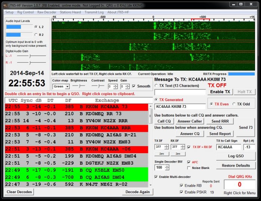This screenshot has width=261, height=201.
Task: Open the About JT65-HF menu
Action: [x=118, y=12]
